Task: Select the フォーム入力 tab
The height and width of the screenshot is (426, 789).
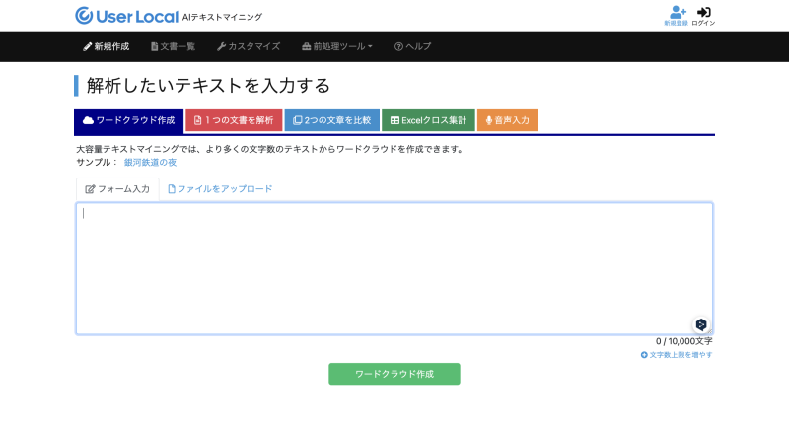Action: [x=117, y=189]
